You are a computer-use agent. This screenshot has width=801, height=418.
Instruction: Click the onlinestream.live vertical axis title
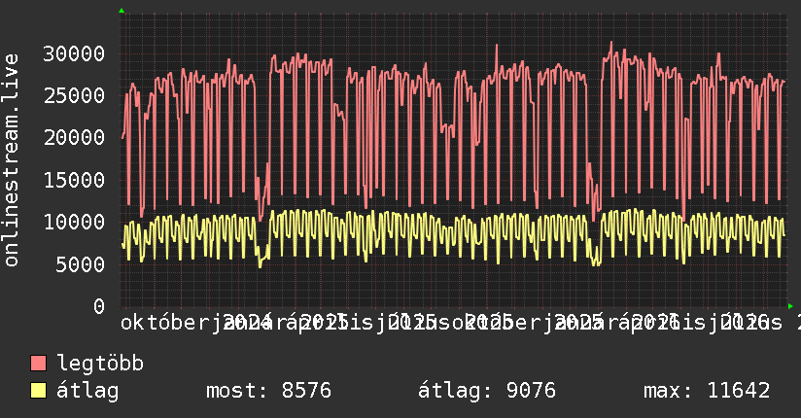click(x=12, y=160)
